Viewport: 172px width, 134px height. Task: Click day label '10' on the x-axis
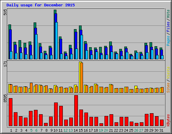55,130
